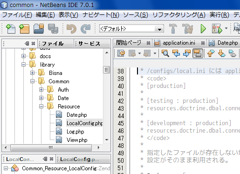This screenshot has width=240, height=174.
Task: Open the 表示(V) menu
Action: click(x=68, y=15)
